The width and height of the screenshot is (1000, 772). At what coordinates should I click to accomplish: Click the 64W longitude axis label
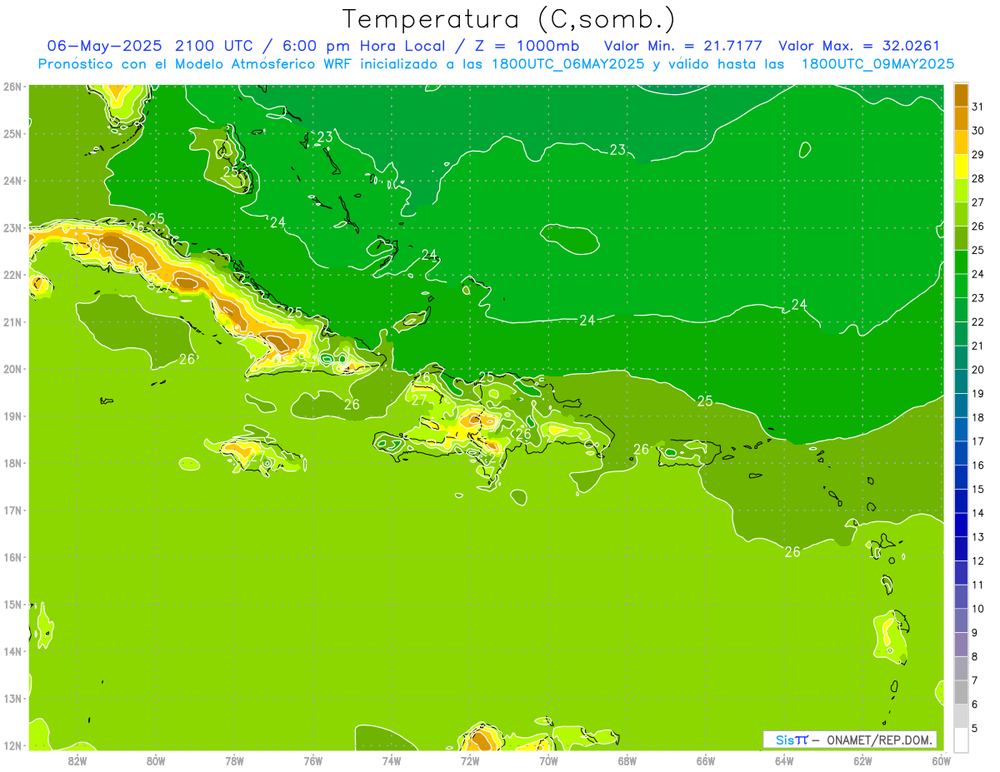[784, 760]
